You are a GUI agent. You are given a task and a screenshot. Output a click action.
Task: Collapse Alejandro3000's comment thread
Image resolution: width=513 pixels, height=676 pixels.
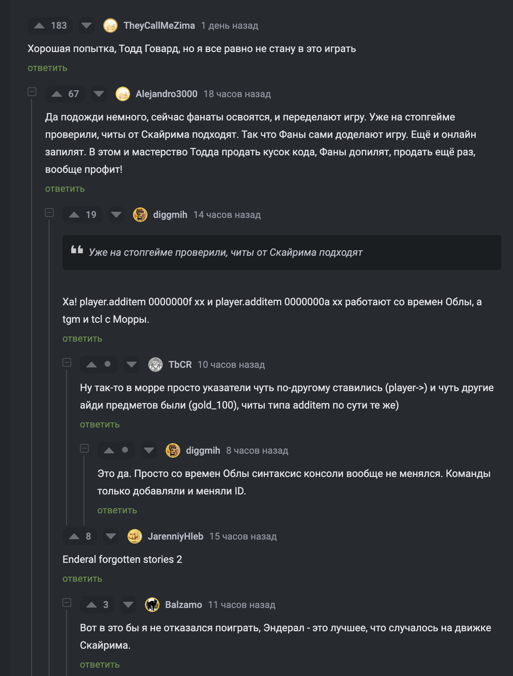pyautogui.click(x=32, y=92)
